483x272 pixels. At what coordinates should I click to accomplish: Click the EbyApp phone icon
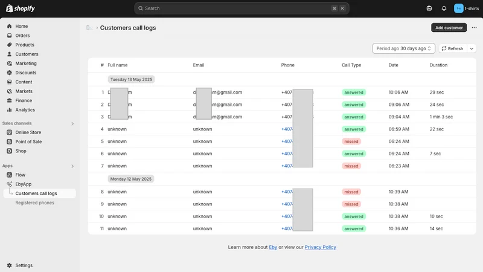[9, 184]
